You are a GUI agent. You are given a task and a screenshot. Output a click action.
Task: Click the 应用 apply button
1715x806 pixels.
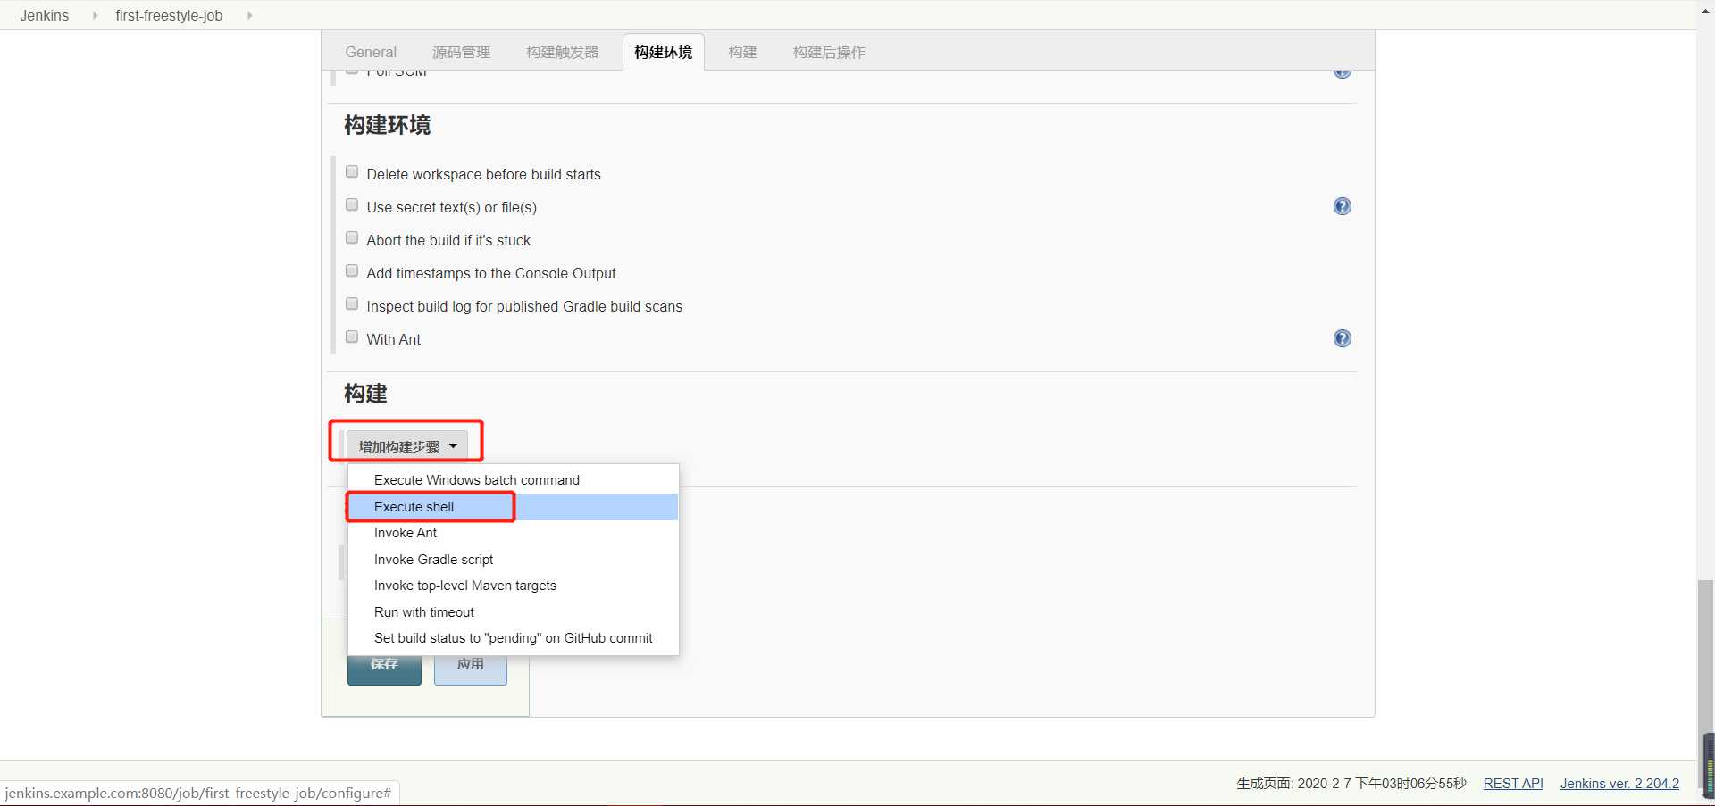click(471, 670)
